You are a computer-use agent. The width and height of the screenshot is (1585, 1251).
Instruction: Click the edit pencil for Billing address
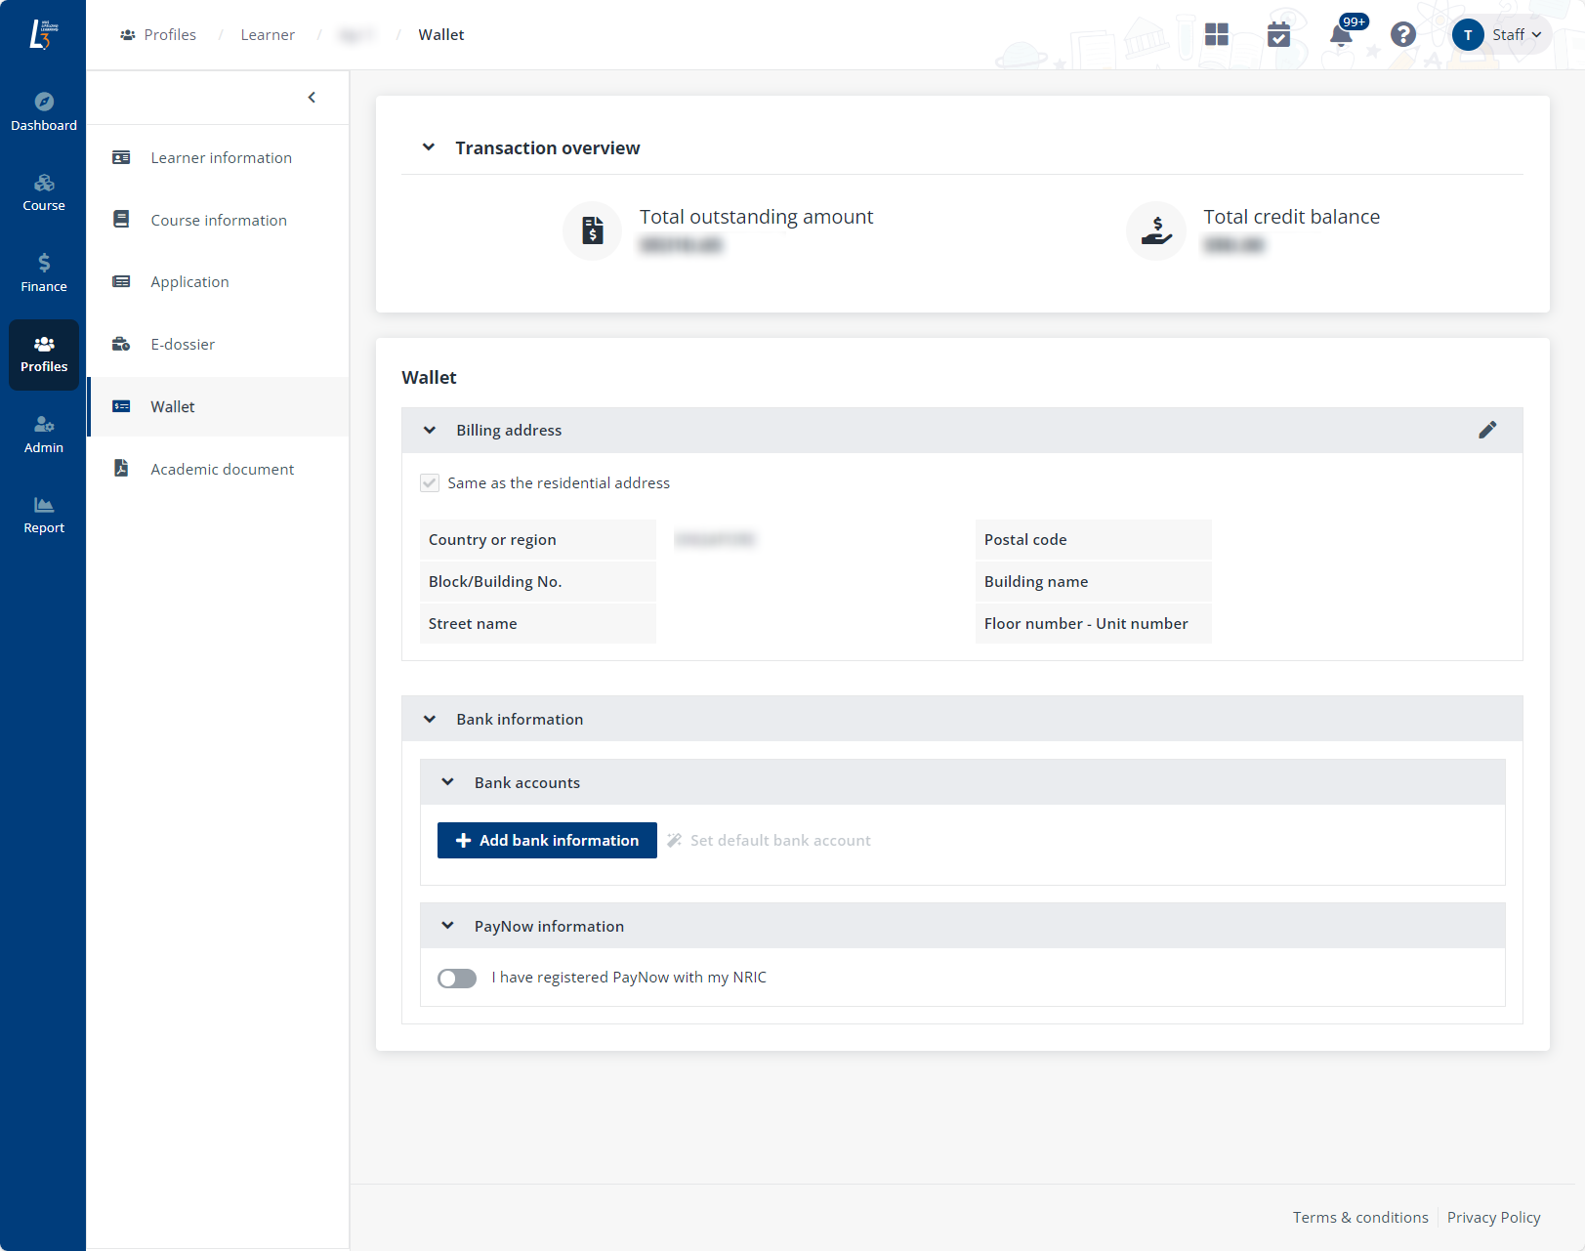click(x=1486, y=430)
